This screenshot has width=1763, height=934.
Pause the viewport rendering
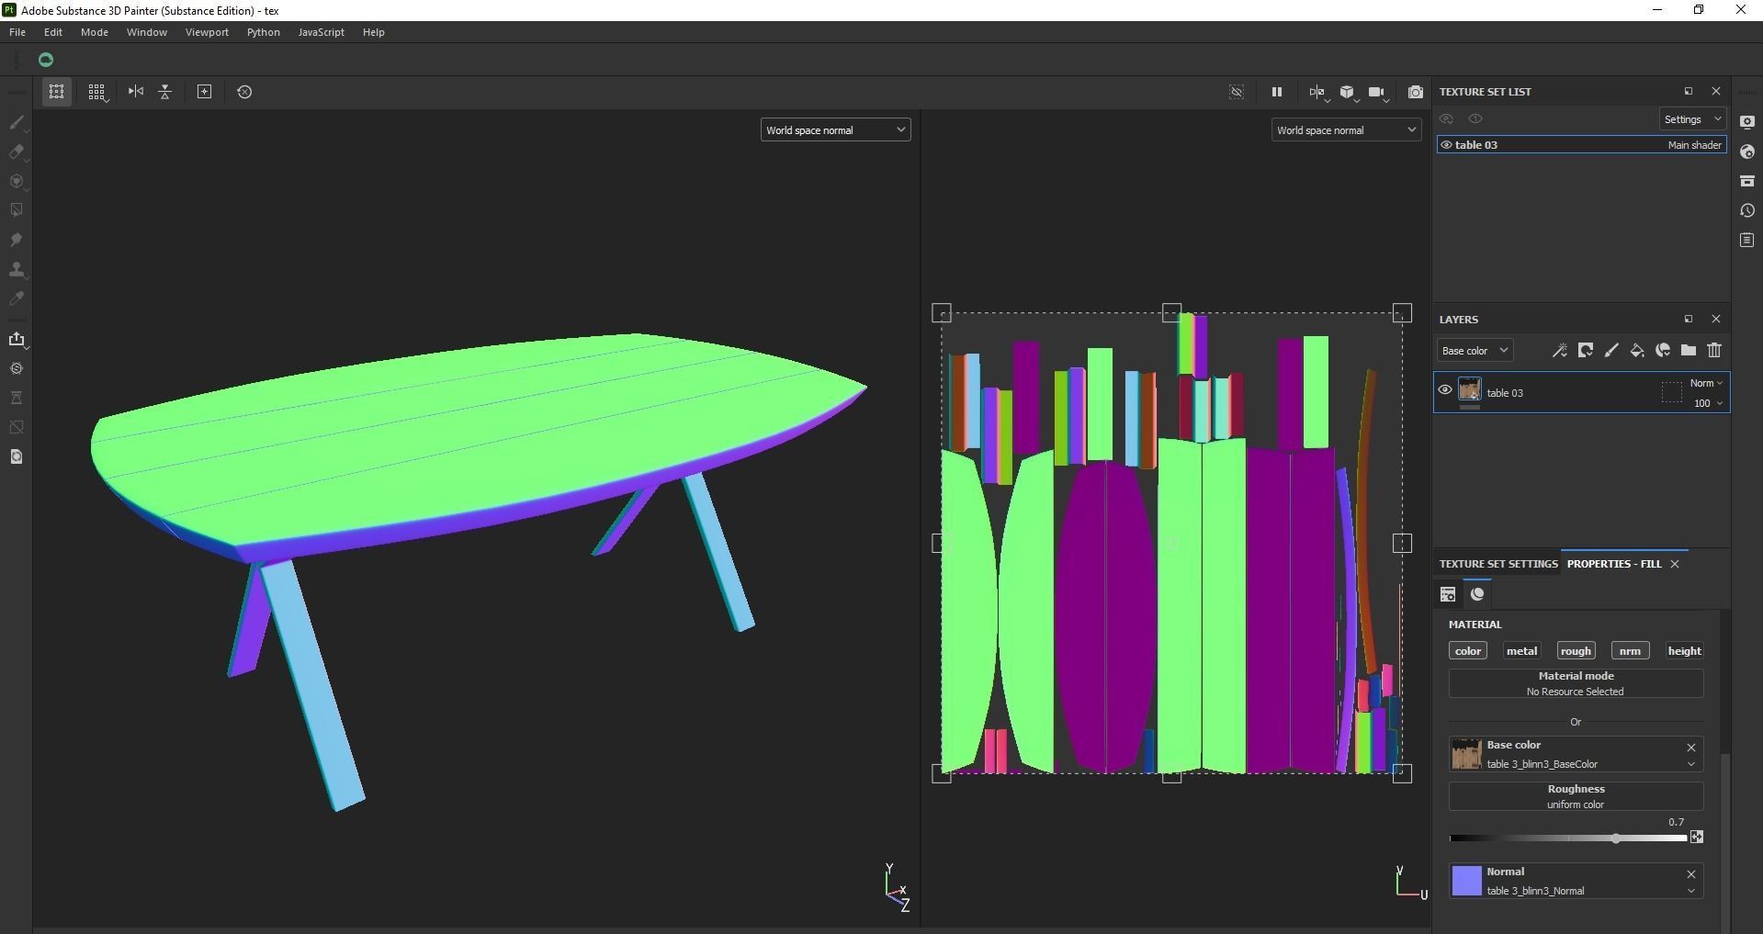coord(1276,92)
